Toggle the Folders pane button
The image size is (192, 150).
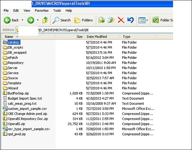(x=84, y=20)
